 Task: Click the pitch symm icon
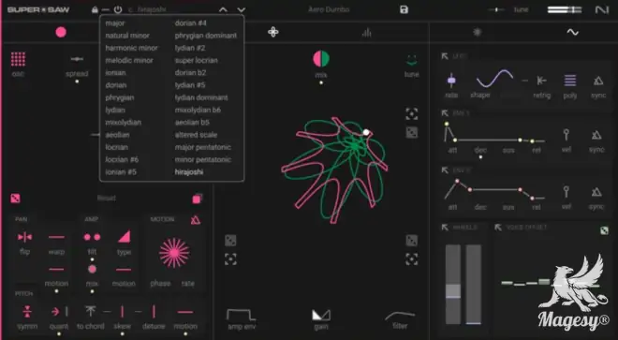27,312
